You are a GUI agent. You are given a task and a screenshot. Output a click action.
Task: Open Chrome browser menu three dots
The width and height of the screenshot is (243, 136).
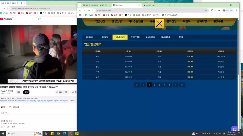(x=237, y=11)
